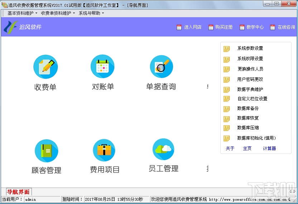298x204 pixels.
Task: Click the note icon beside 更换操作人员
Action: tap(226, 69)
